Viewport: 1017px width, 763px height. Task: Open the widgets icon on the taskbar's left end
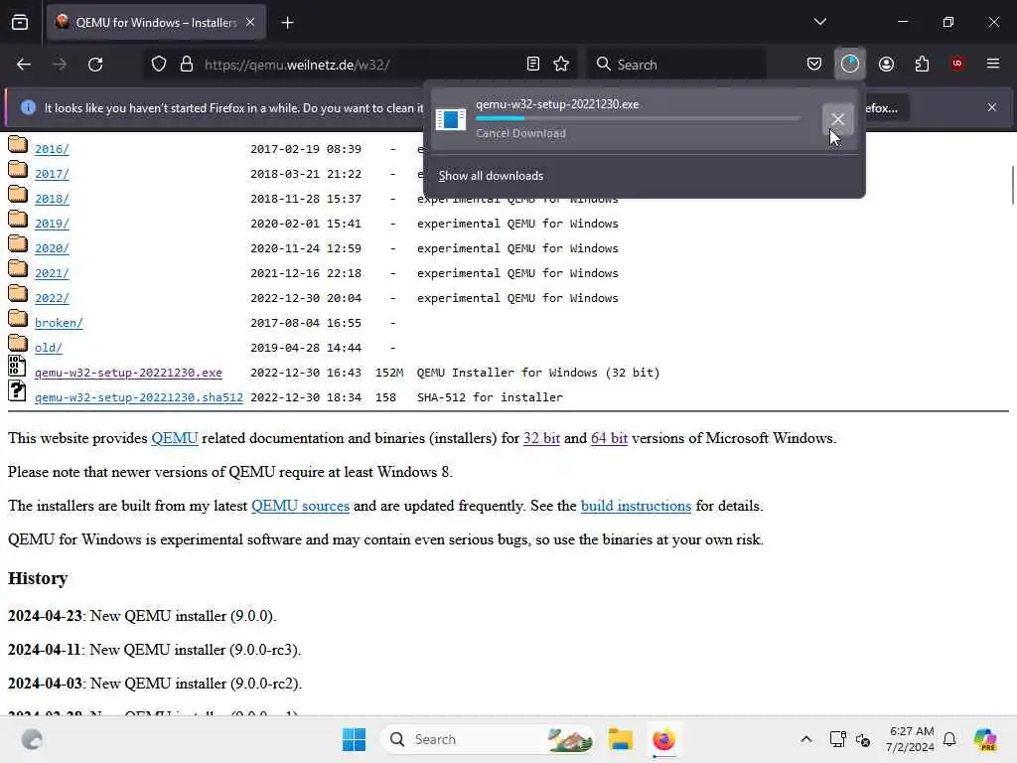(x=32, y=739)
